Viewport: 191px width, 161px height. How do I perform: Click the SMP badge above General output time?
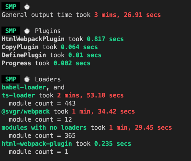(x=11, y=6)
